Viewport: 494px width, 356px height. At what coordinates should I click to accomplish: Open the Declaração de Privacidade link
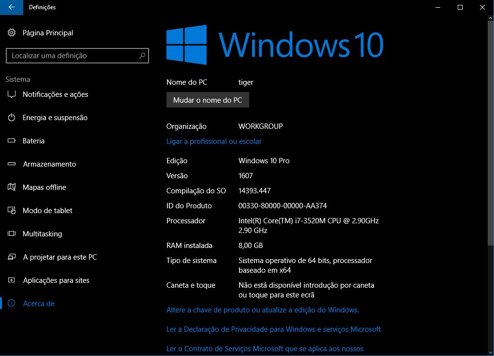(273, 329)
